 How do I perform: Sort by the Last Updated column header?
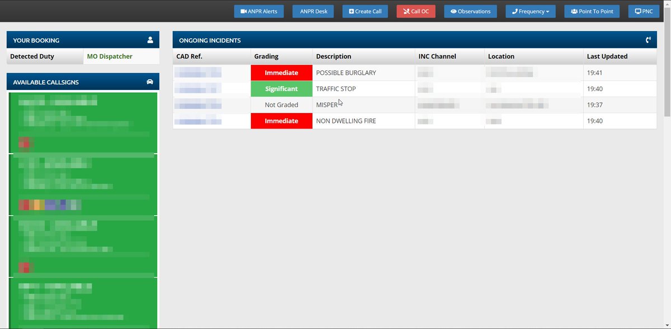[607, 56]
